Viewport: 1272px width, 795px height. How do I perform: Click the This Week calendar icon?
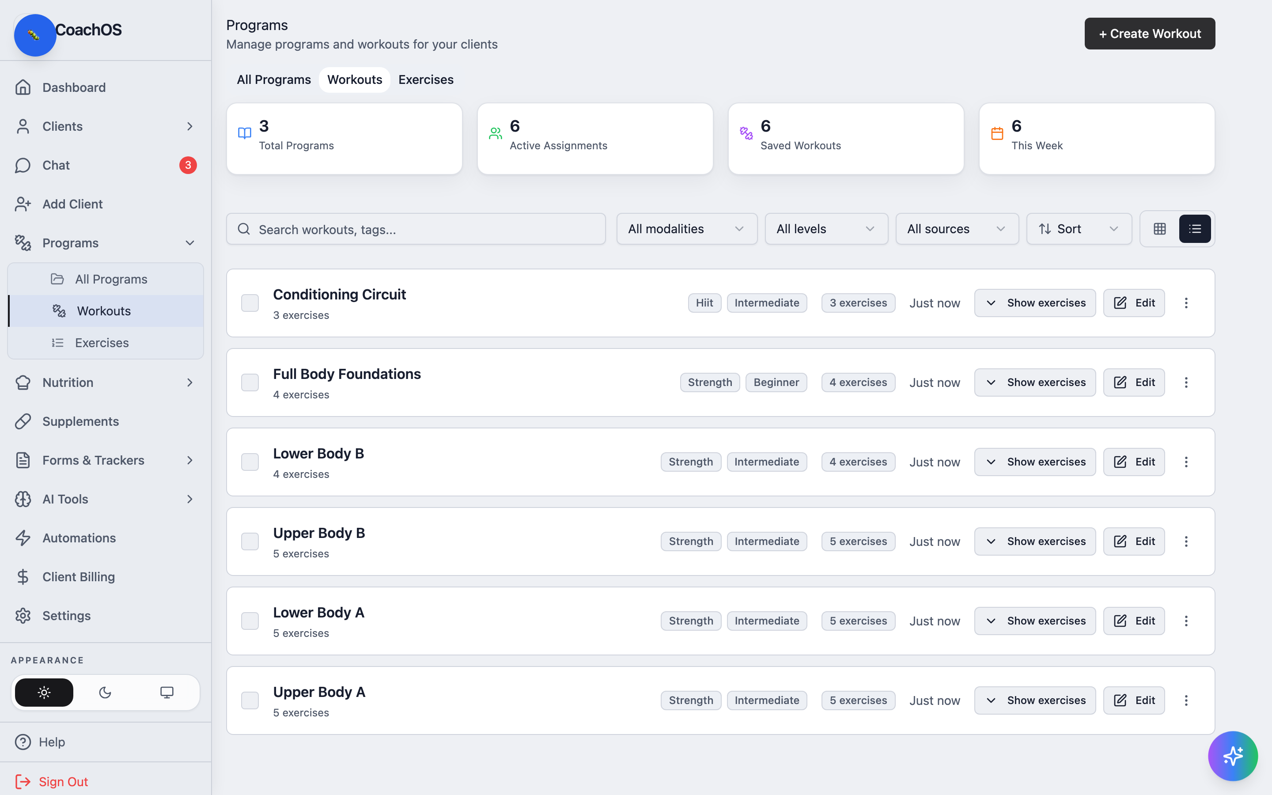point(997,133)
